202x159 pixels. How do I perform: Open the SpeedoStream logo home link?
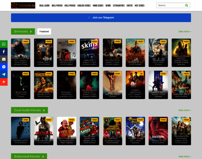tap(23, 5)
